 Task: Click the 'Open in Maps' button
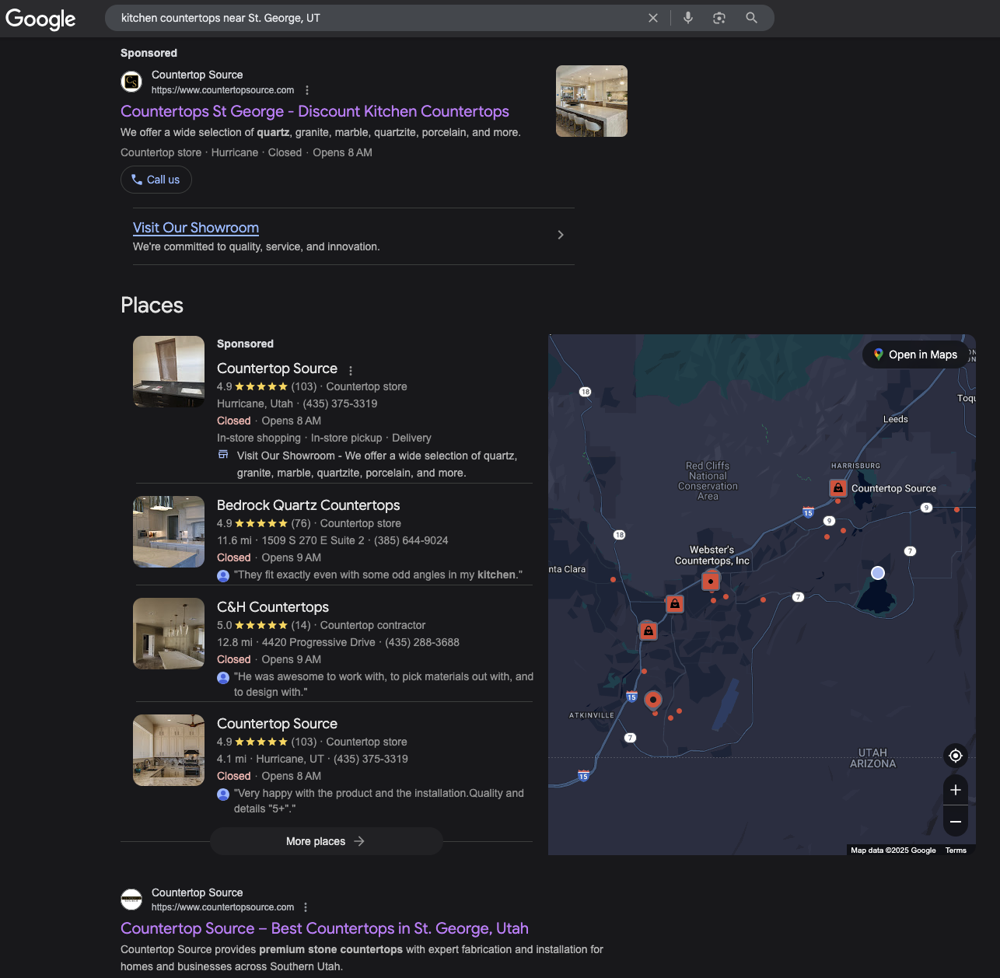[x=915, y=355]
